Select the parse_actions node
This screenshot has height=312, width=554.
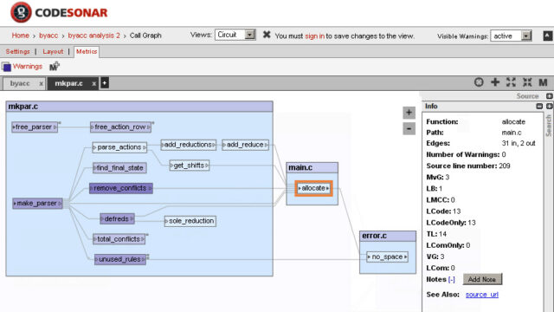click(x=119, y=147)
